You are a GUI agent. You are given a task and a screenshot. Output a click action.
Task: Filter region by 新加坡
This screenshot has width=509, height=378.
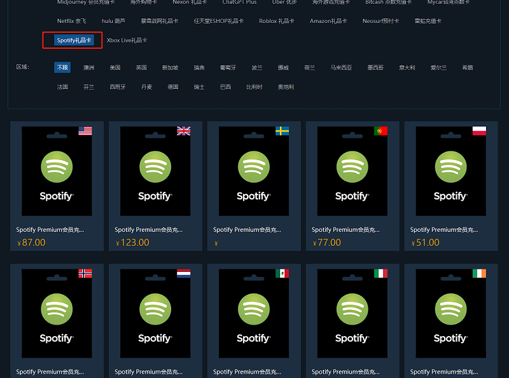pyautogui.click(x=170, y=67)
